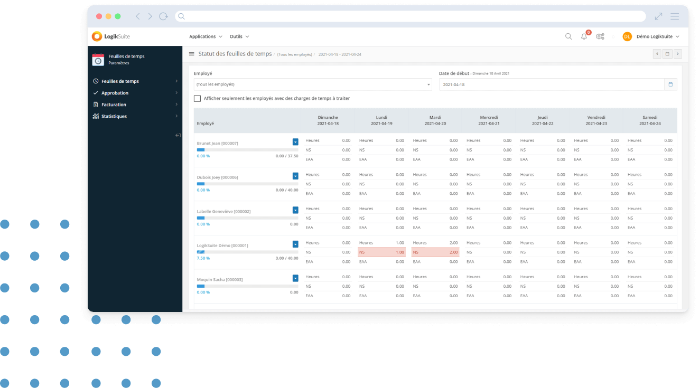Image resolution: width=699 pixels, height=388 pixels.
Task: Open employee Brunet Jean [000007]
Action: coord(218,143)
